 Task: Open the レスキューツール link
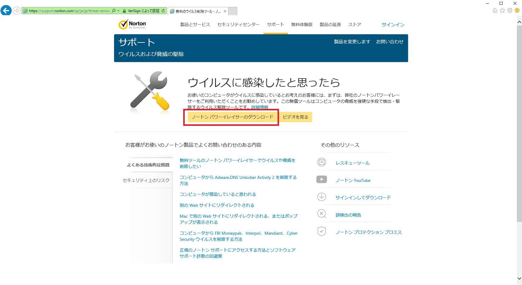353,163
